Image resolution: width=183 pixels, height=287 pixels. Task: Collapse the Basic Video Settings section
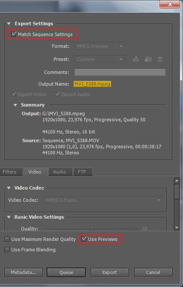click(9, 217)
